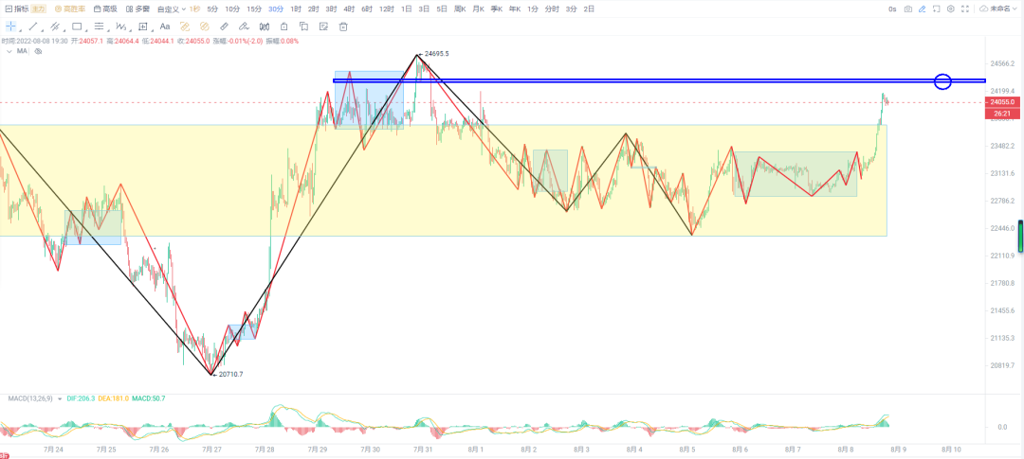Screen dimensions: 1024x459
Task: Select the 30分 timeframe
Action: pyautogui.click(x=276, y=9)
